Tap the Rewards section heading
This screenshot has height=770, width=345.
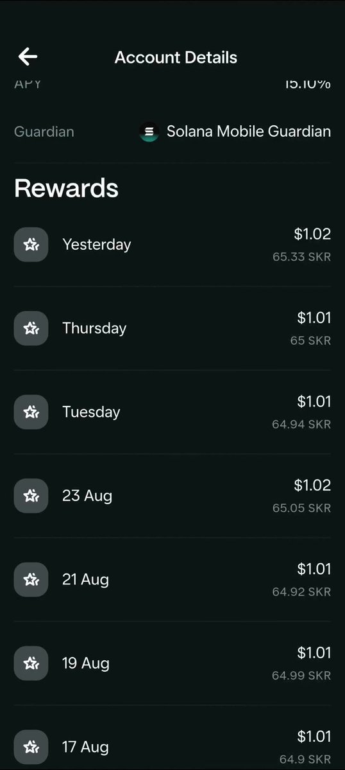click(x=66, y=188)
